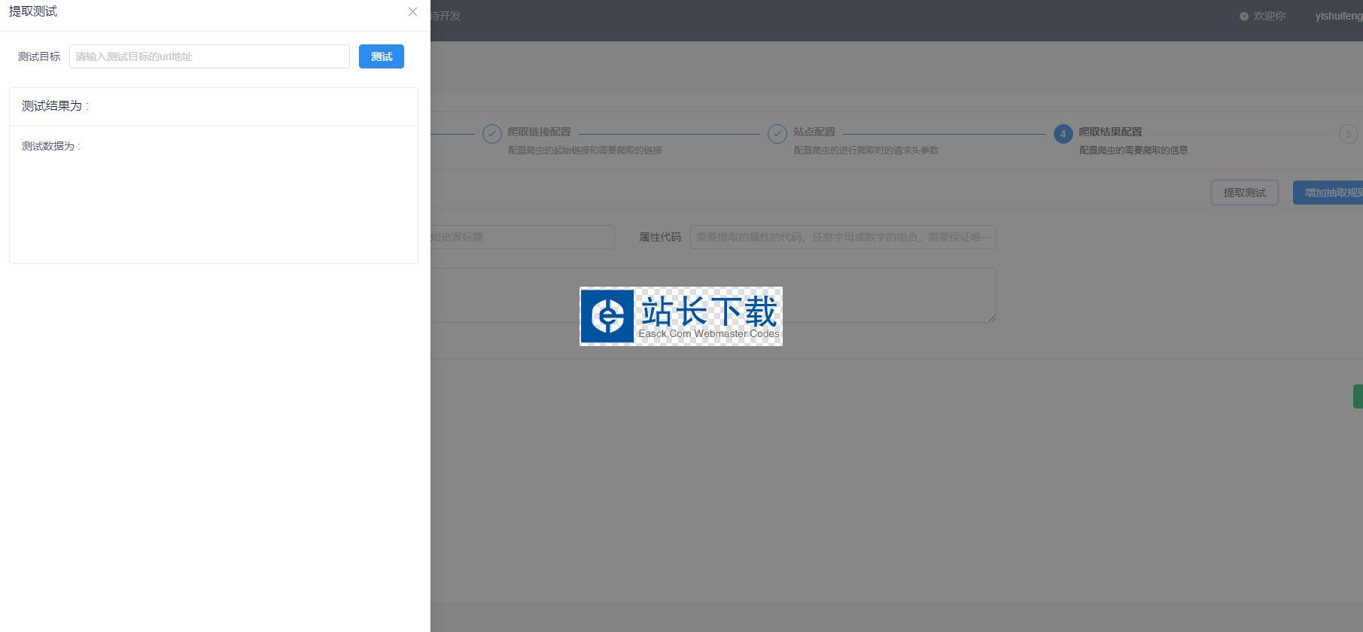Select the 待开发 menu item
The image size is (1363, 632).
point(446,16)
